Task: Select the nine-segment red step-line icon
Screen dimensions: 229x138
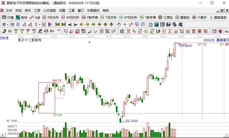Action: click(30, 24)
